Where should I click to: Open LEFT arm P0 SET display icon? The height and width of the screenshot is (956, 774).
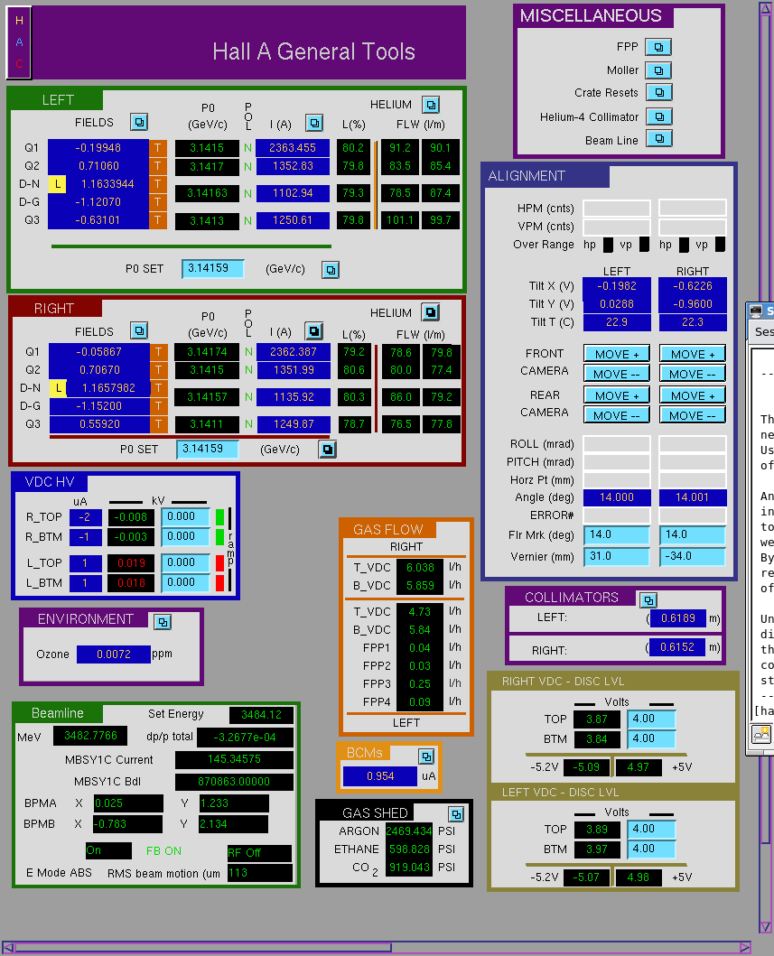330,270
